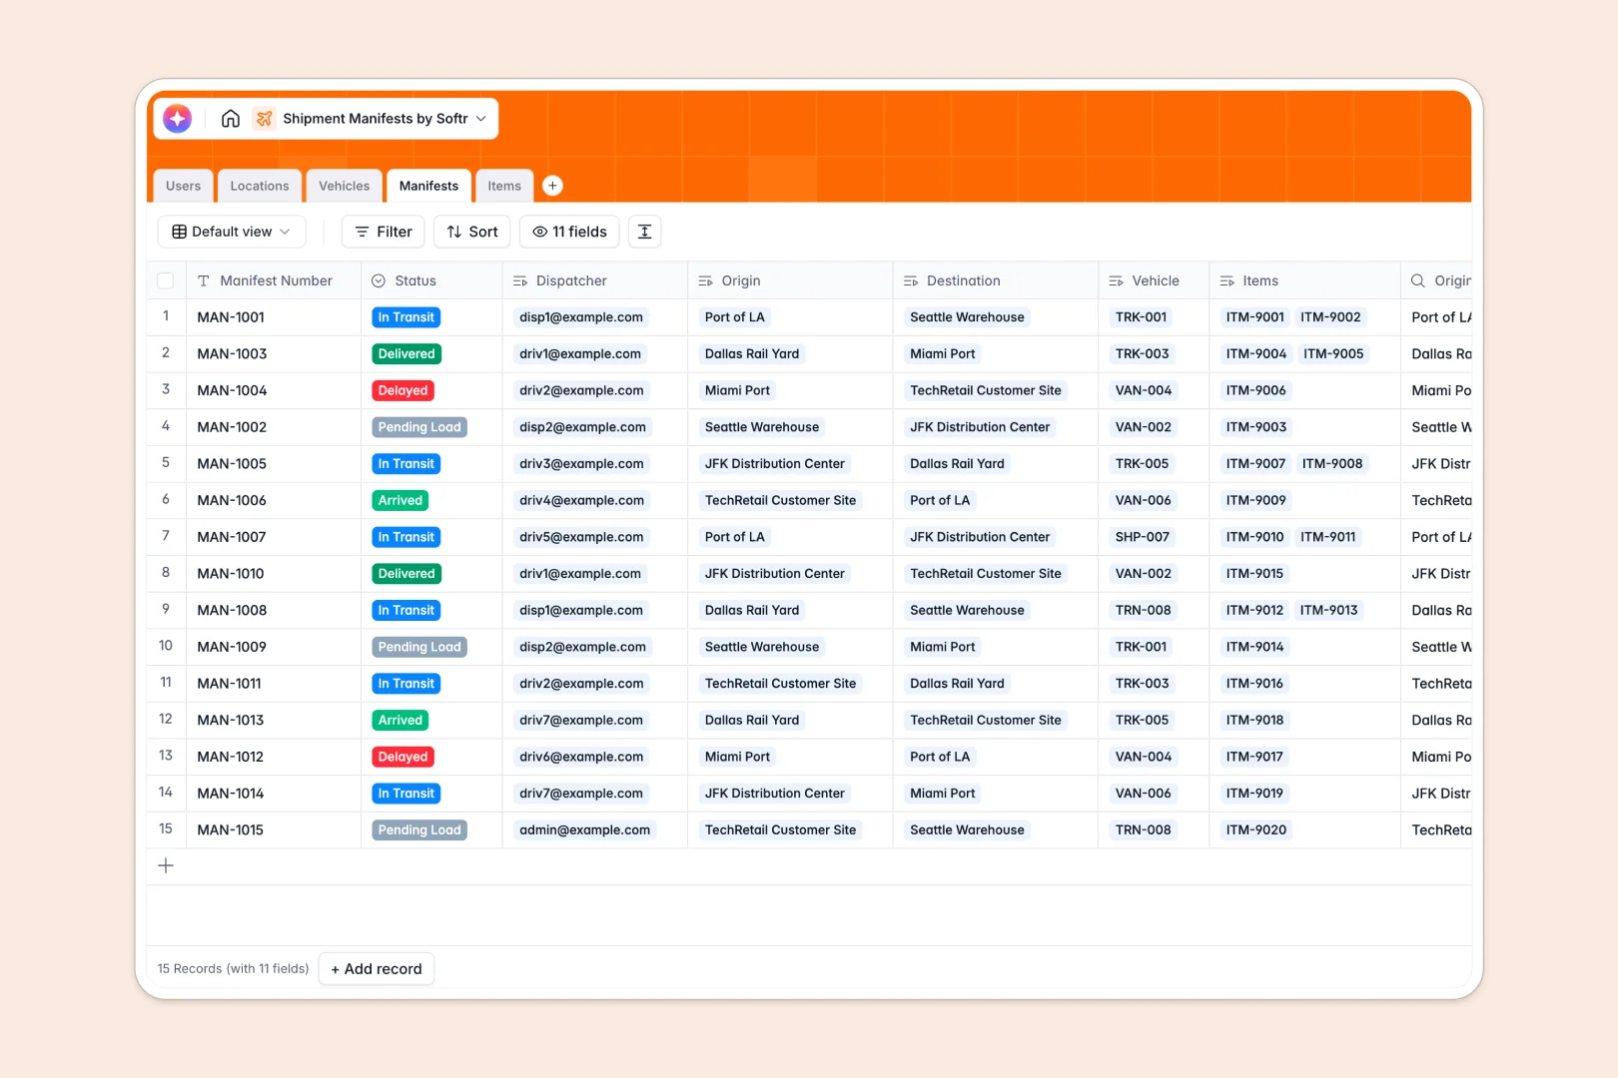Click the lookup icon in last column header

(x=1417, y=281)
